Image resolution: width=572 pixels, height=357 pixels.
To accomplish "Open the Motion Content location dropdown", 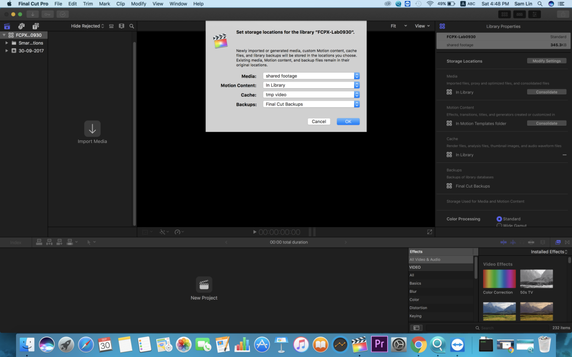I will tap(311, 85).
